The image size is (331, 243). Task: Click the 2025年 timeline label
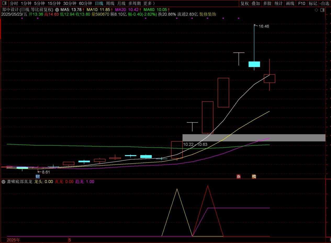click(x=13, y=240)
